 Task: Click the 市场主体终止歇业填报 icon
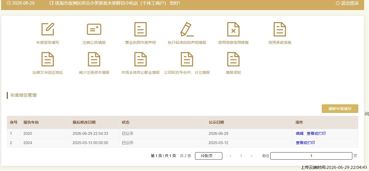(140, 59)
